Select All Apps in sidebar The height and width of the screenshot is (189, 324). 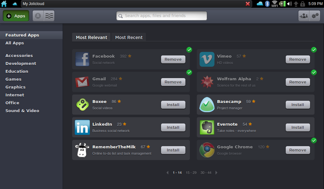[15, 43]
